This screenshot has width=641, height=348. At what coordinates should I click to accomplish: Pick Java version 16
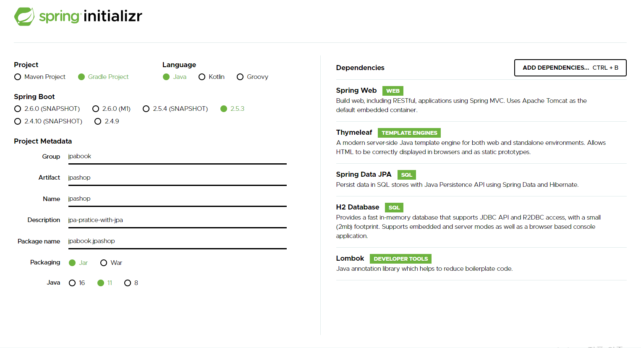tap(77, 283)
